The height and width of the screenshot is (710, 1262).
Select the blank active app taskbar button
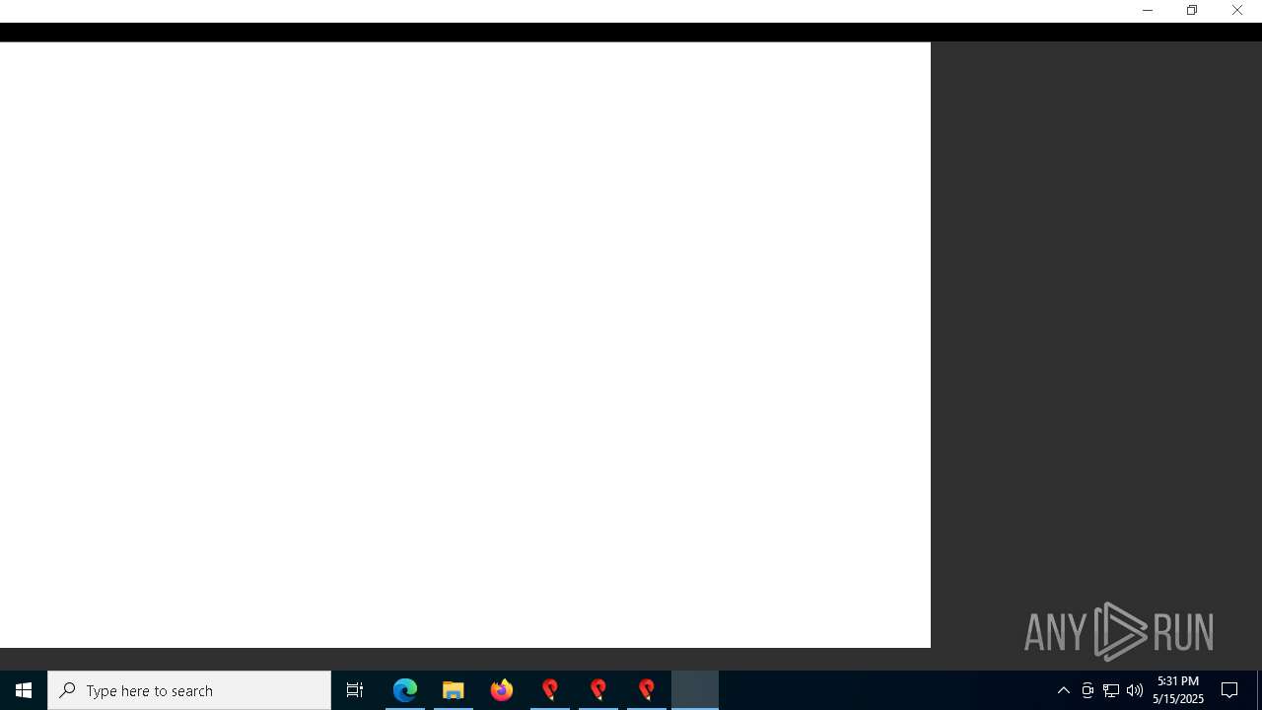click(695, 690)
